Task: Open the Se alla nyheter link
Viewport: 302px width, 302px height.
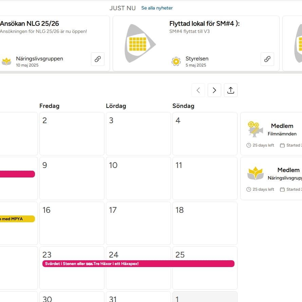Action: [157, 8]
